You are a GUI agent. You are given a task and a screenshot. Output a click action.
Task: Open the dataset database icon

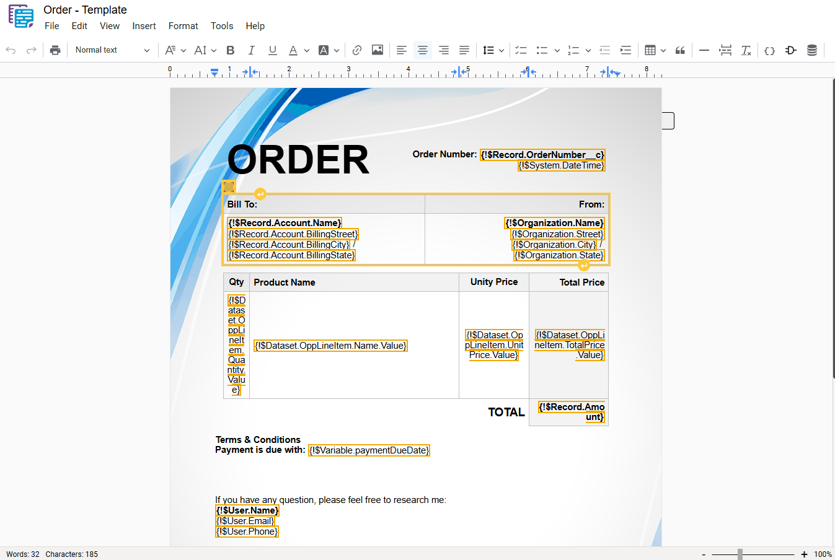(812, 50)
